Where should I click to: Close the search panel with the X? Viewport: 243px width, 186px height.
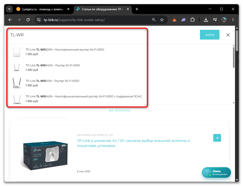coord(228,35)
